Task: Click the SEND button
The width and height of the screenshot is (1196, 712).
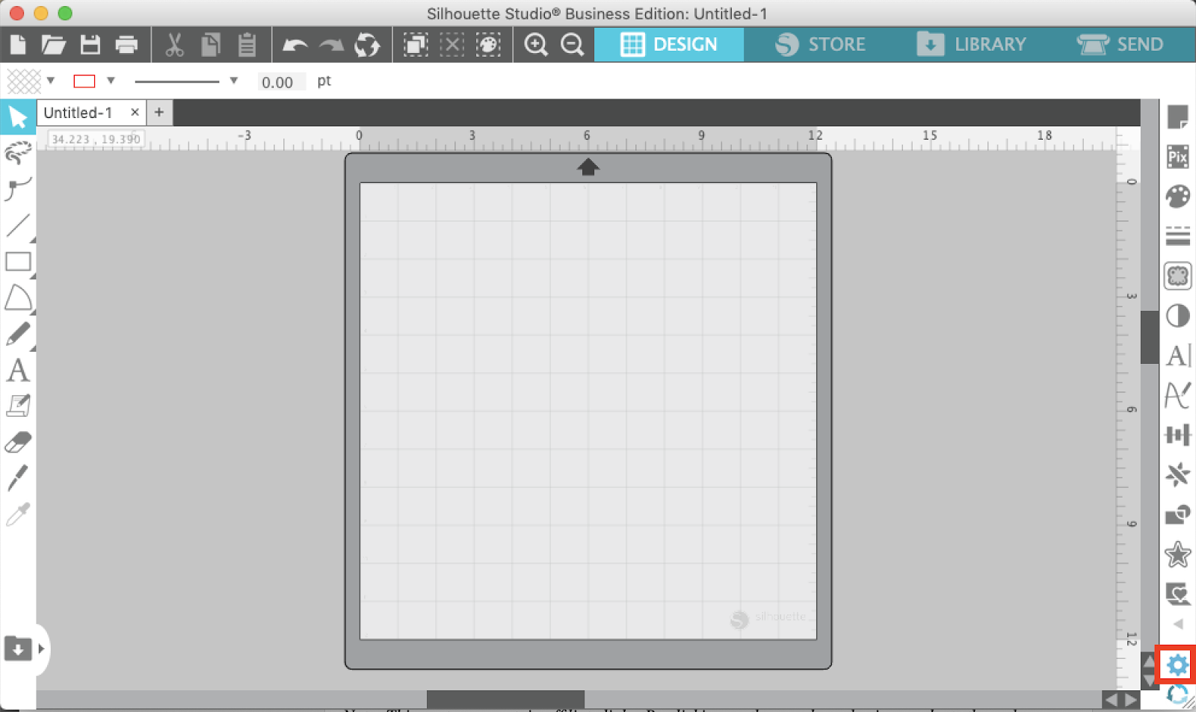Action: point(1121,44)
